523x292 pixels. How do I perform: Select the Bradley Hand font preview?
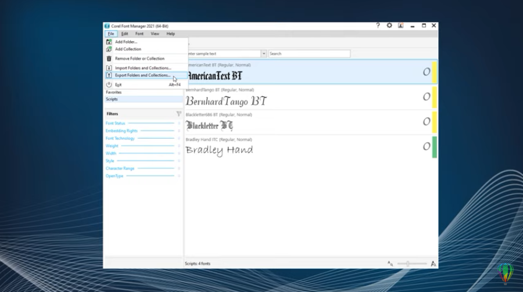coord(219,150)
